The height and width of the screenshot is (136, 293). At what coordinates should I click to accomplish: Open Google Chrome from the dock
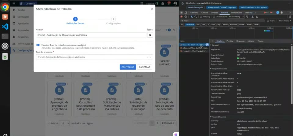5,7
